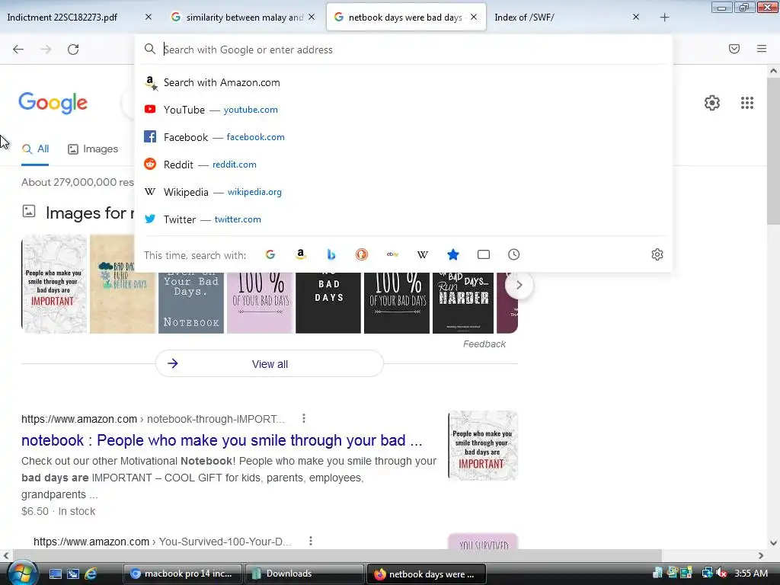The height and width of the screenshot is (585, 780).
Task: Open options menu for notebook-through-IMPORT result
Action: 304,419
